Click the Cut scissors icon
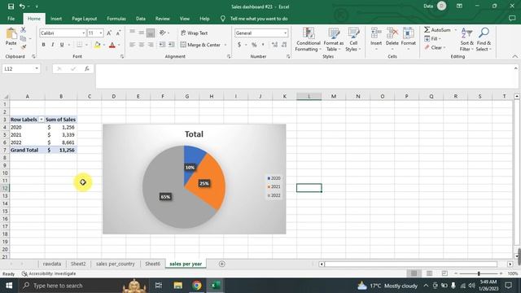521x293 pixels. [24, 30]
